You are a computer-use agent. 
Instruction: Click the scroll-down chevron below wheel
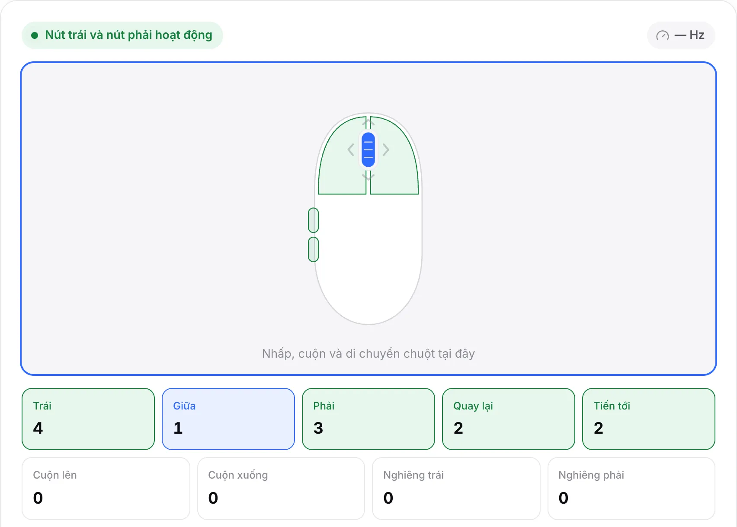pyautogui.click(x=368, y=176)
